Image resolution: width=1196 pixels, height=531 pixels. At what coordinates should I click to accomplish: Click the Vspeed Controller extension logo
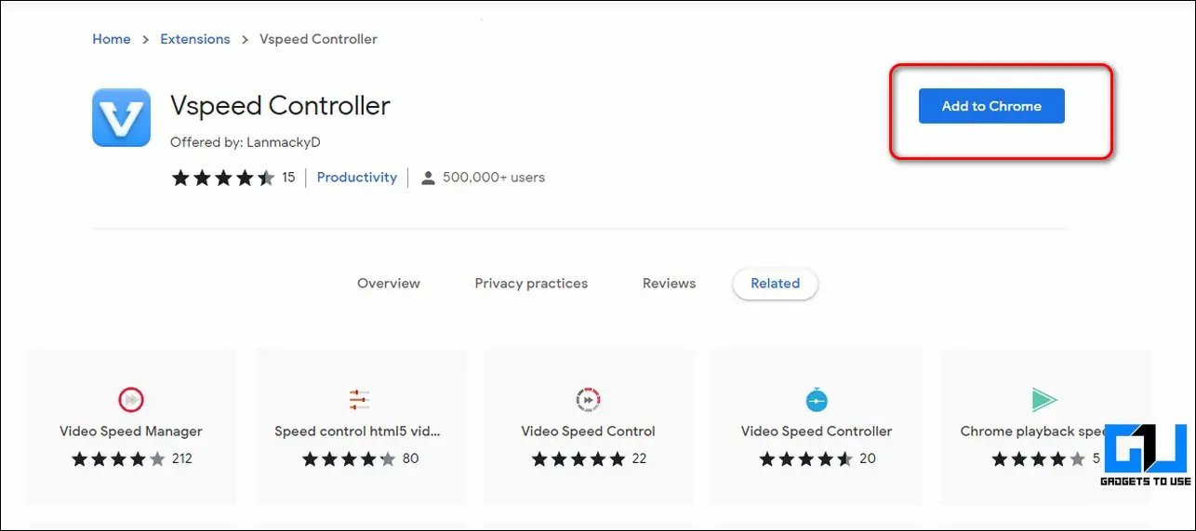(121, 117)
